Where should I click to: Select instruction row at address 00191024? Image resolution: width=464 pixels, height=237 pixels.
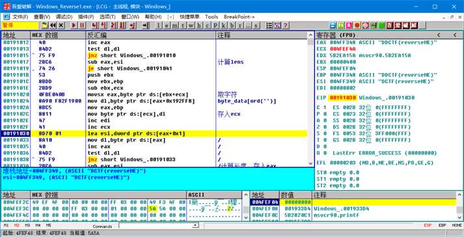(x=154, y=101)
